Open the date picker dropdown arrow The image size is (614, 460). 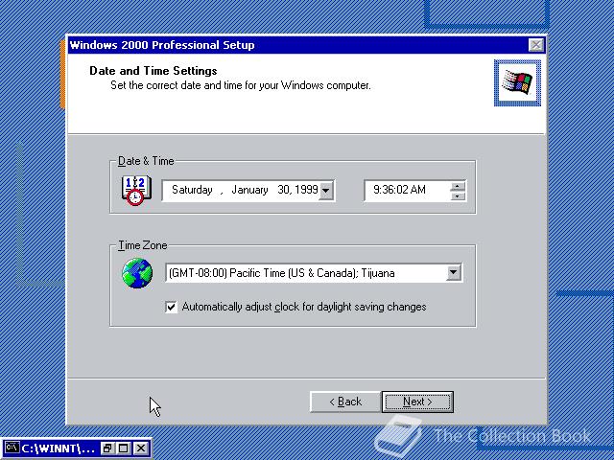tap(325, 191)
